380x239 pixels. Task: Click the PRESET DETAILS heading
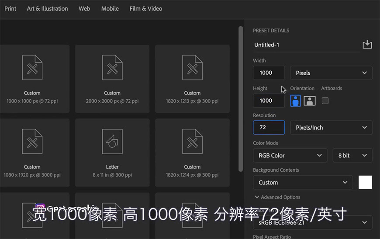coord(271,31)
